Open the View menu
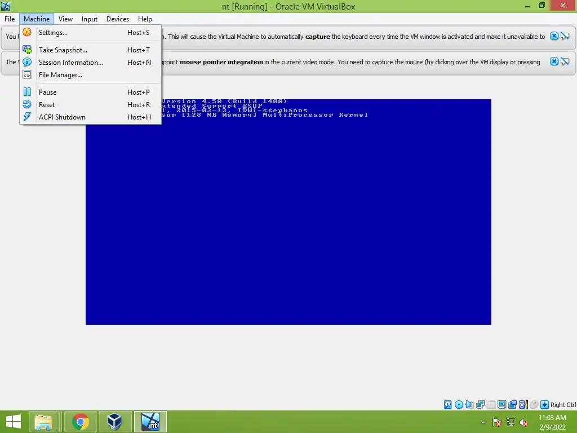This screenshot has width=577, height=433. pos(65,19)
